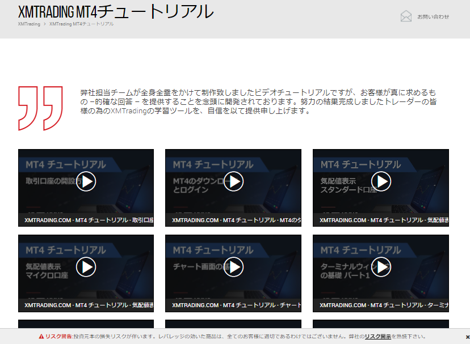
Task: Click the スタンダード口座 video title caption bar
Action: coord(381,220)
